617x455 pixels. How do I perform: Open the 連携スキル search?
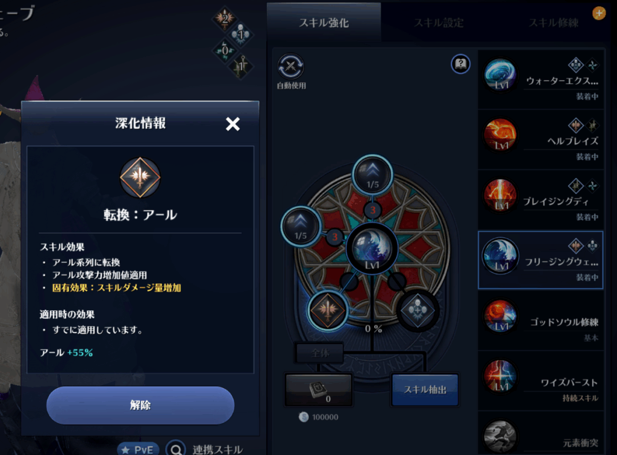(205, 449)
